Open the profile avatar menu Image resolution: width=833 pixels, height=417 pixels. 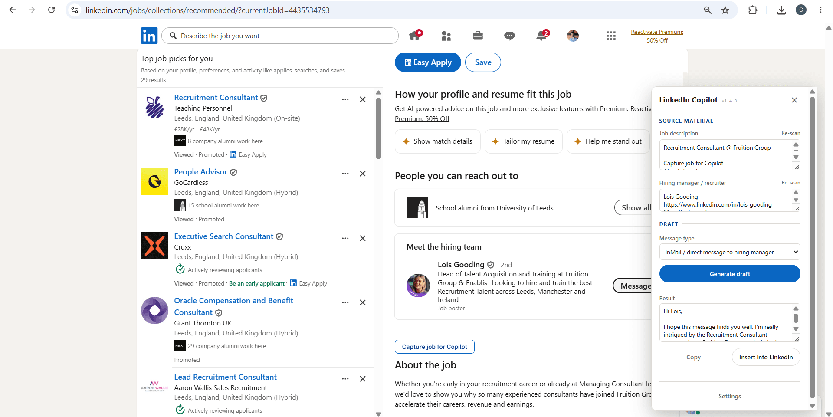pos(573,36)
